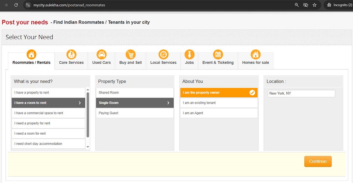Select 'I am an Agent' option
This screenshot has width=353, height=183.
point(218,113)
